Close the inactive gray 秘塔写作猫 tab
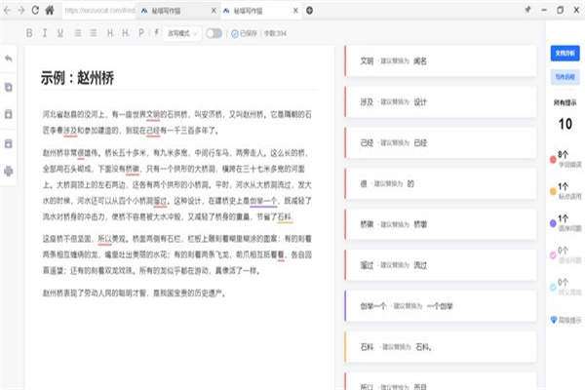Screen dimensions: 585x390 point(214,11)
